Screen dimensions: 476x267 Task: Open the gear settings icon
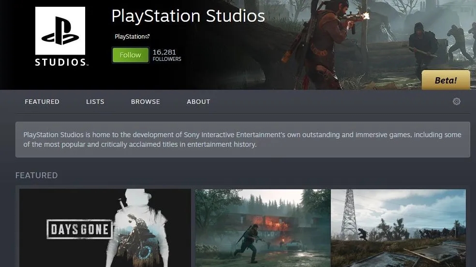456,101
